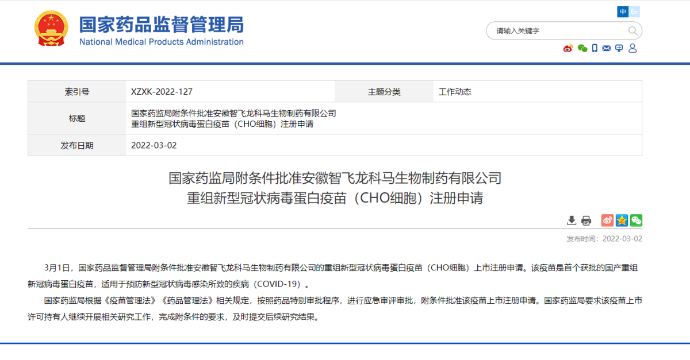This screenshot has width=690, height=360.
Task: Open the user account icon
Action: click(632, 48)
